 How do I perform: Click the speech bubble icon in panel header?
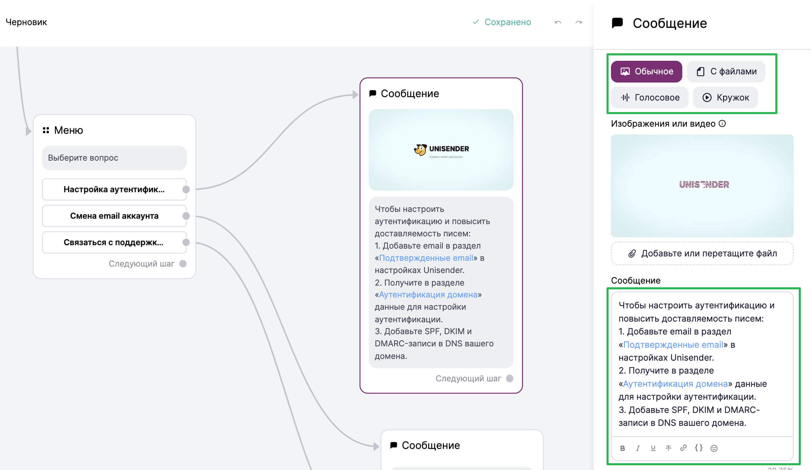point(617,23)
